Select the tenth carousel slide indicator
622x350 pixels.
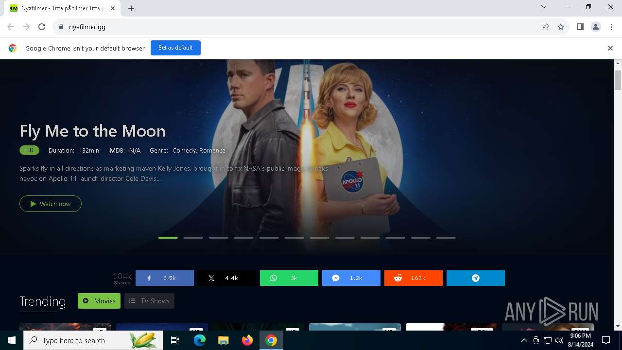click(x=396, y=238)
